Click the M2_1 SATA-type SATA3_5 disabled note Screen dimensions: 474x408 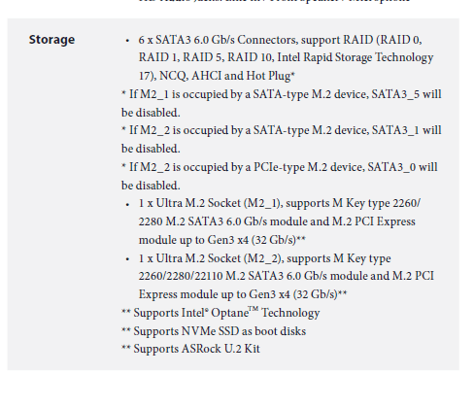pos(282,103)
